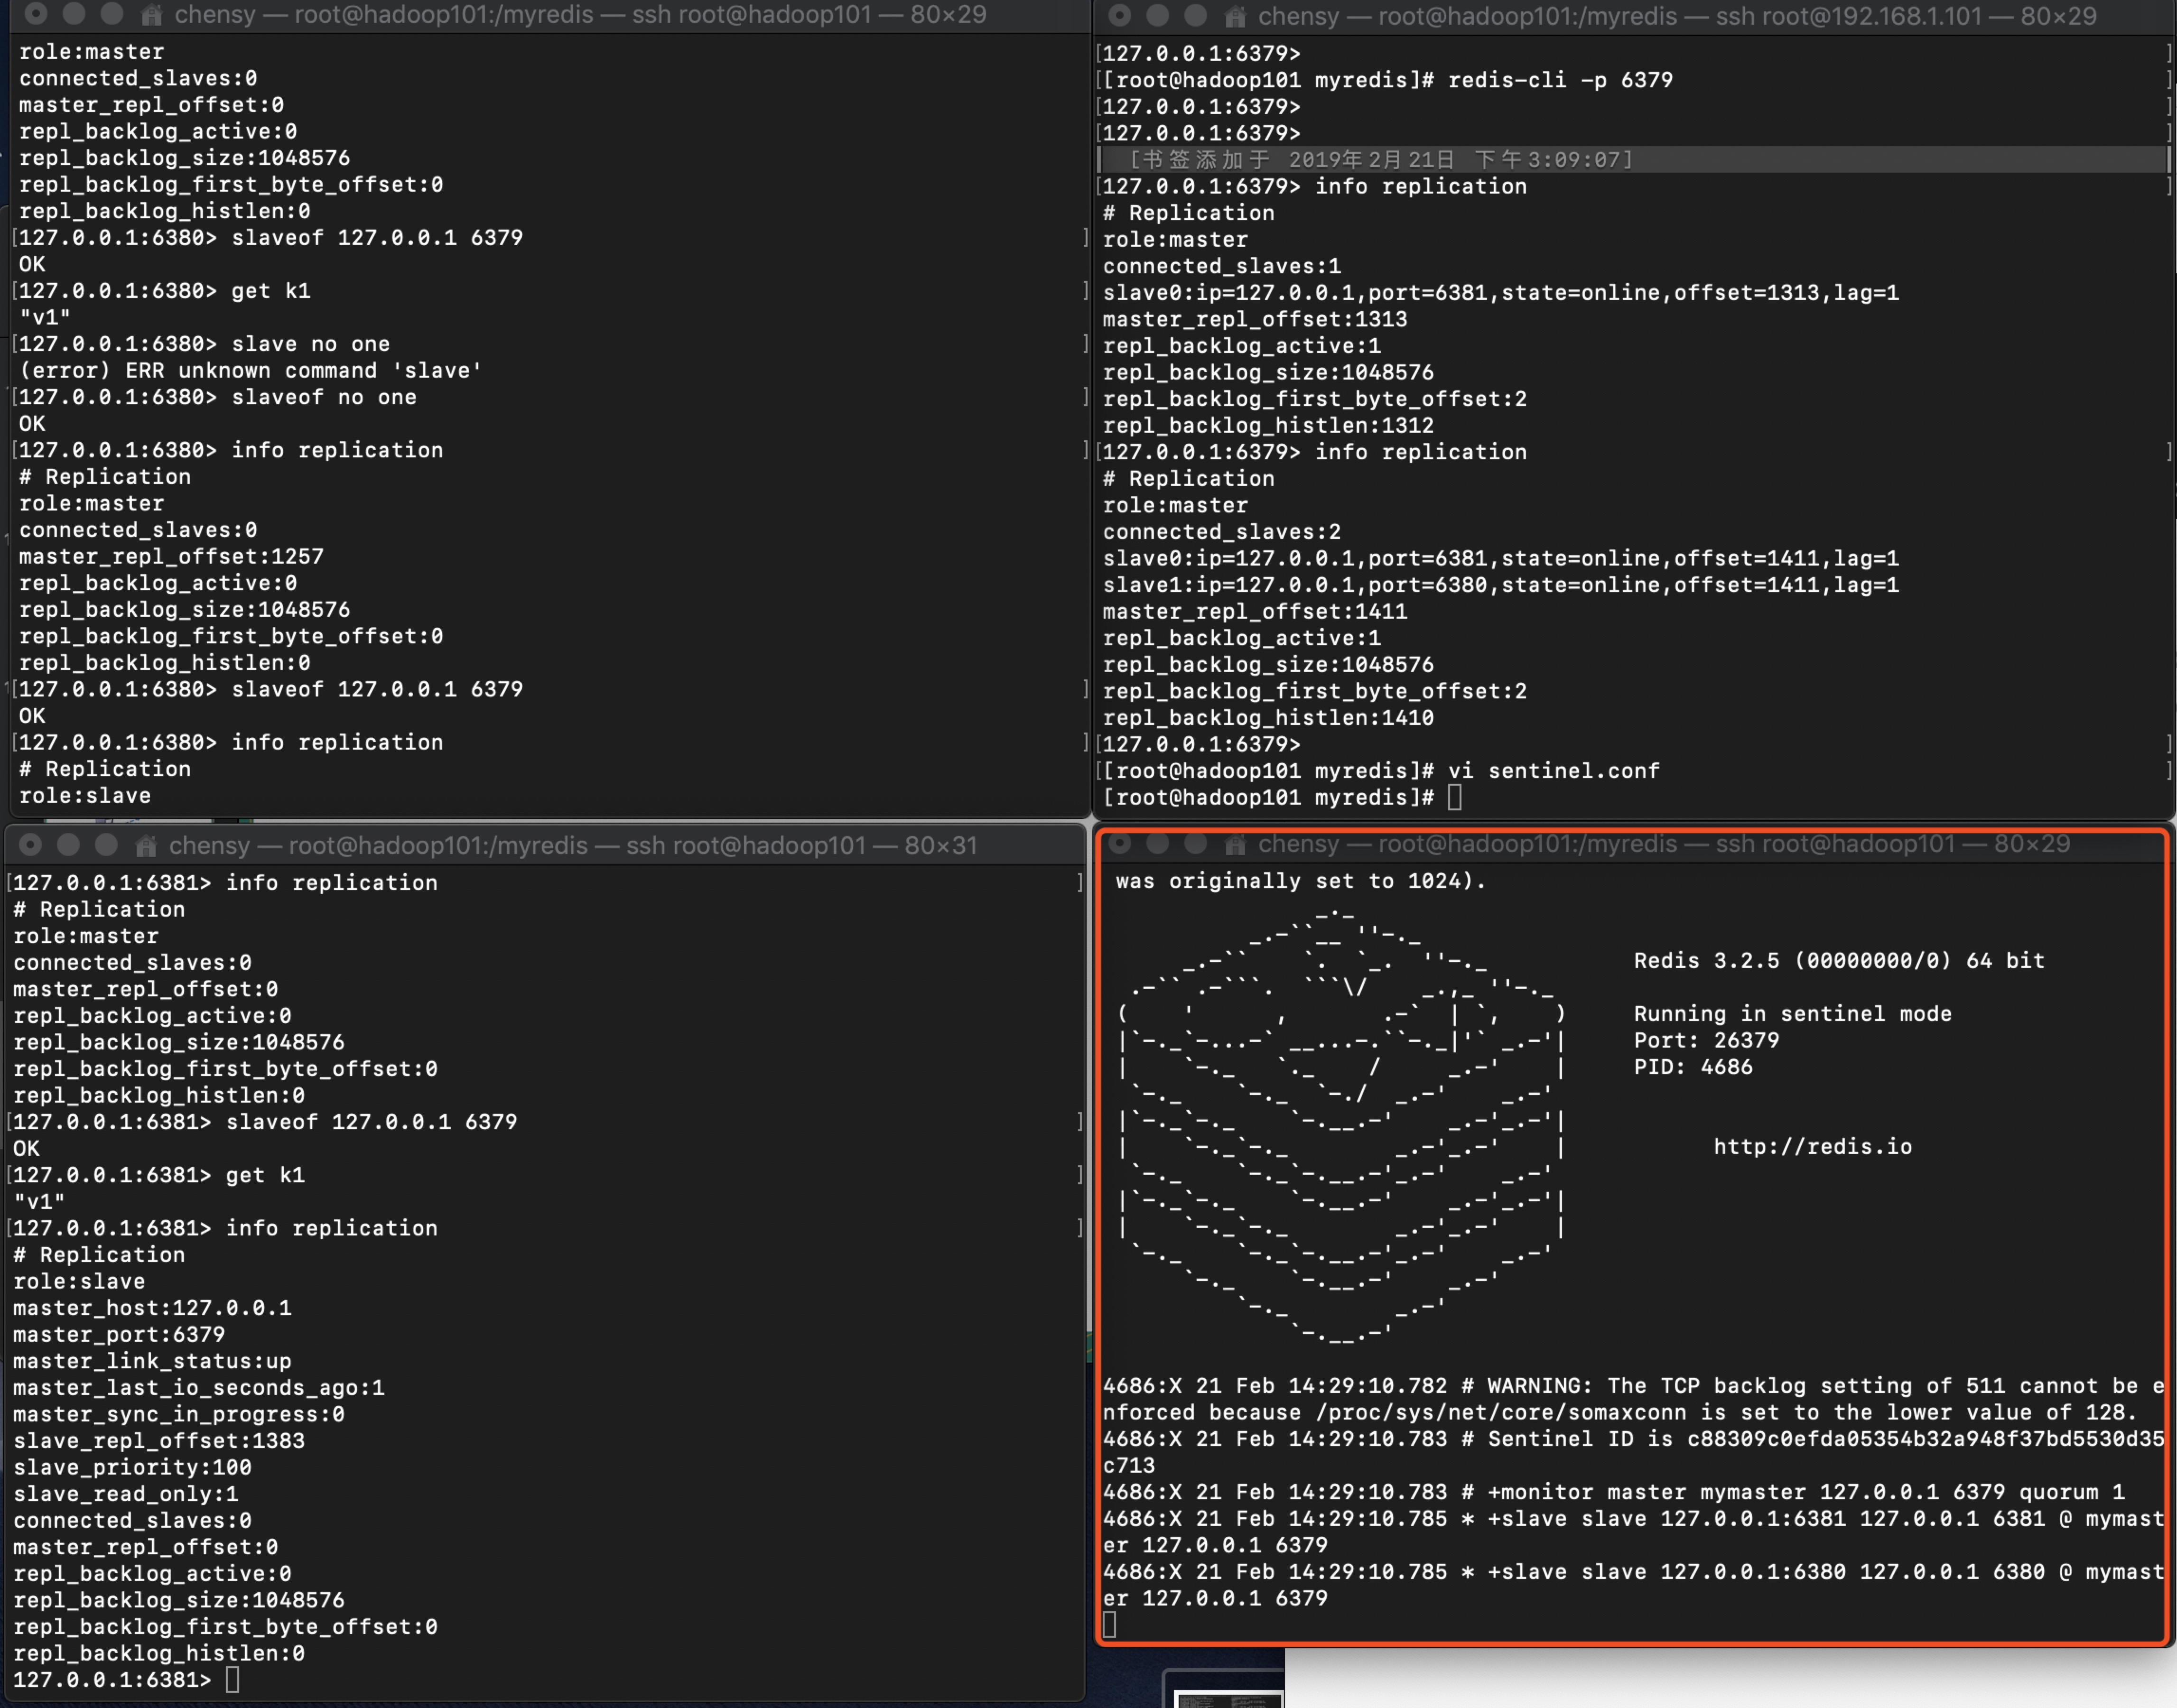Click the 'slave_priority:100' line

pos(131,1468)
